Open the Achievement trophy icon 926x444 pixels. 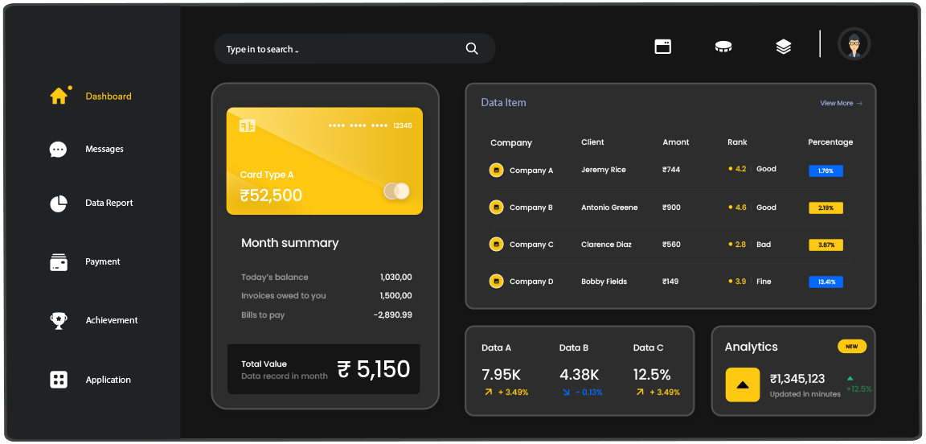pyautogui.click(x=59, y=320)
